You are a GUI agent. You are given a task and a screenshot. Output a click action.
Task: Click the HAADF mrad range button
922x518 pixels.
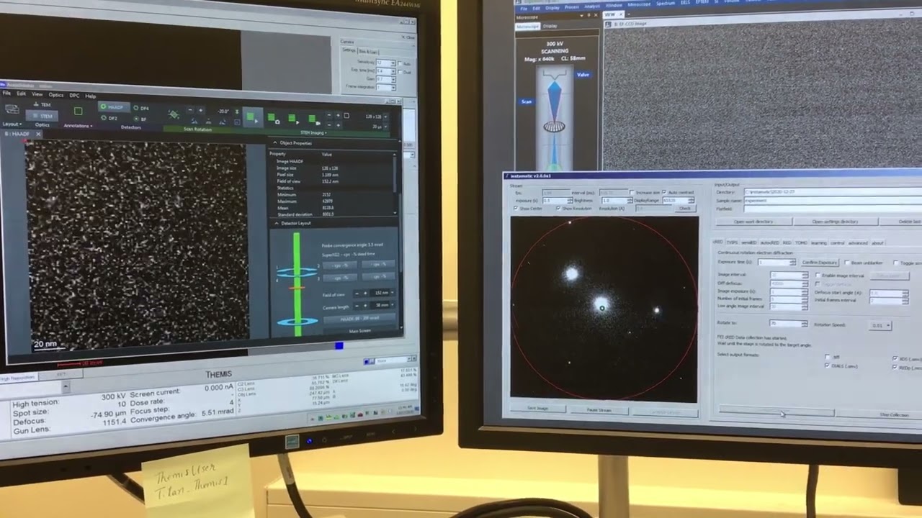359,319
